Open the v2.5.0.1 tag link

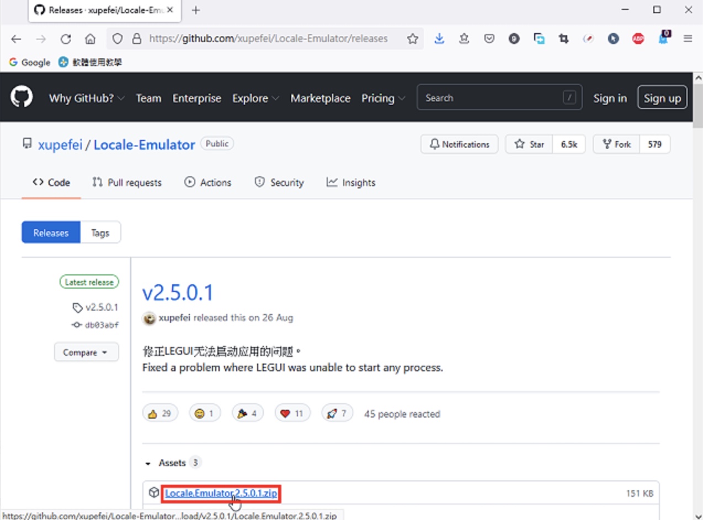(96, 307)
